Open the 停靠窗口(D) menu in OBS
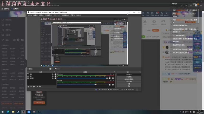The height and width of the screenshot is (114, 204). pyautogui.click(x=48, y=15)
